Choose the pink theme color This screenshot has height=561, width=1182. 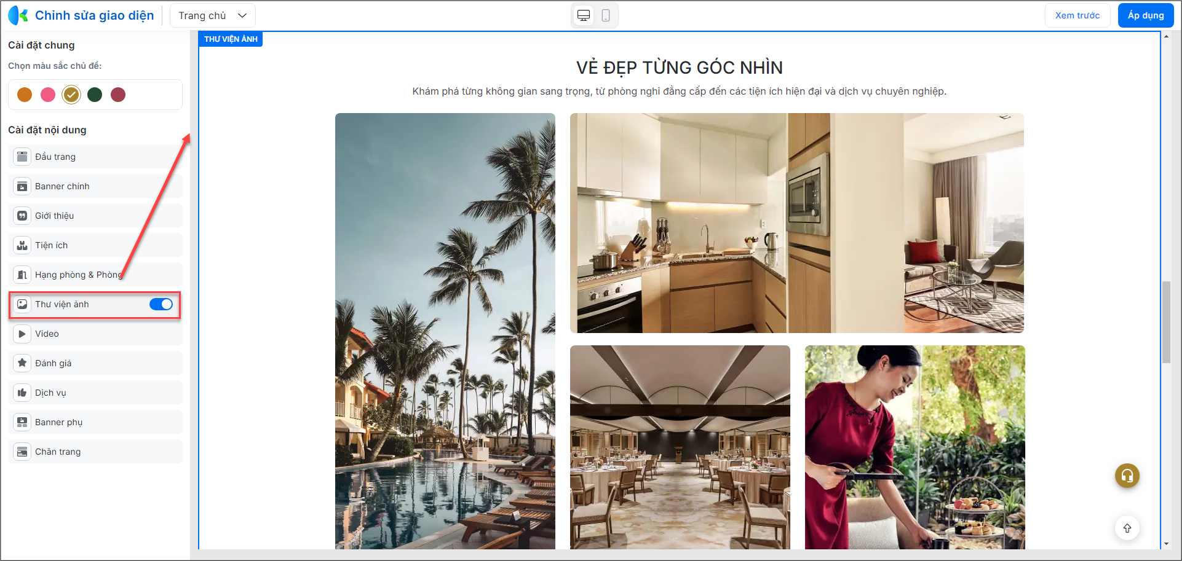(x=48, y=95)
